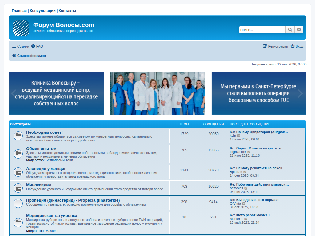This screenshot has height=236, width=315.
Task: Click the Регистрация link
Action: (275, 46)
